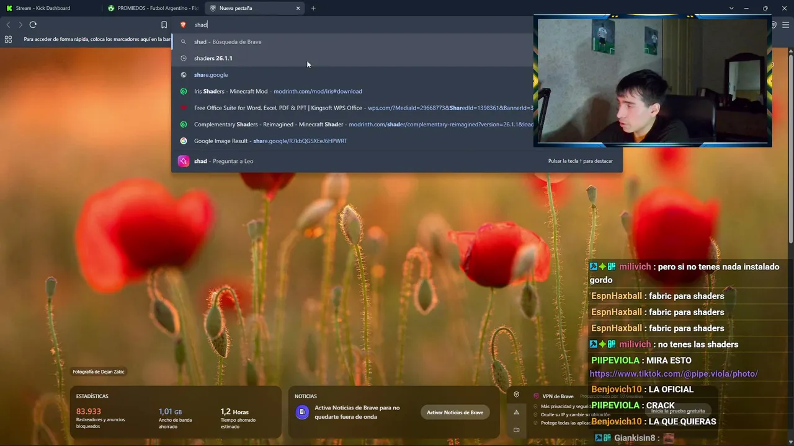
Task: Reload the current page
Action: point(33,25)
